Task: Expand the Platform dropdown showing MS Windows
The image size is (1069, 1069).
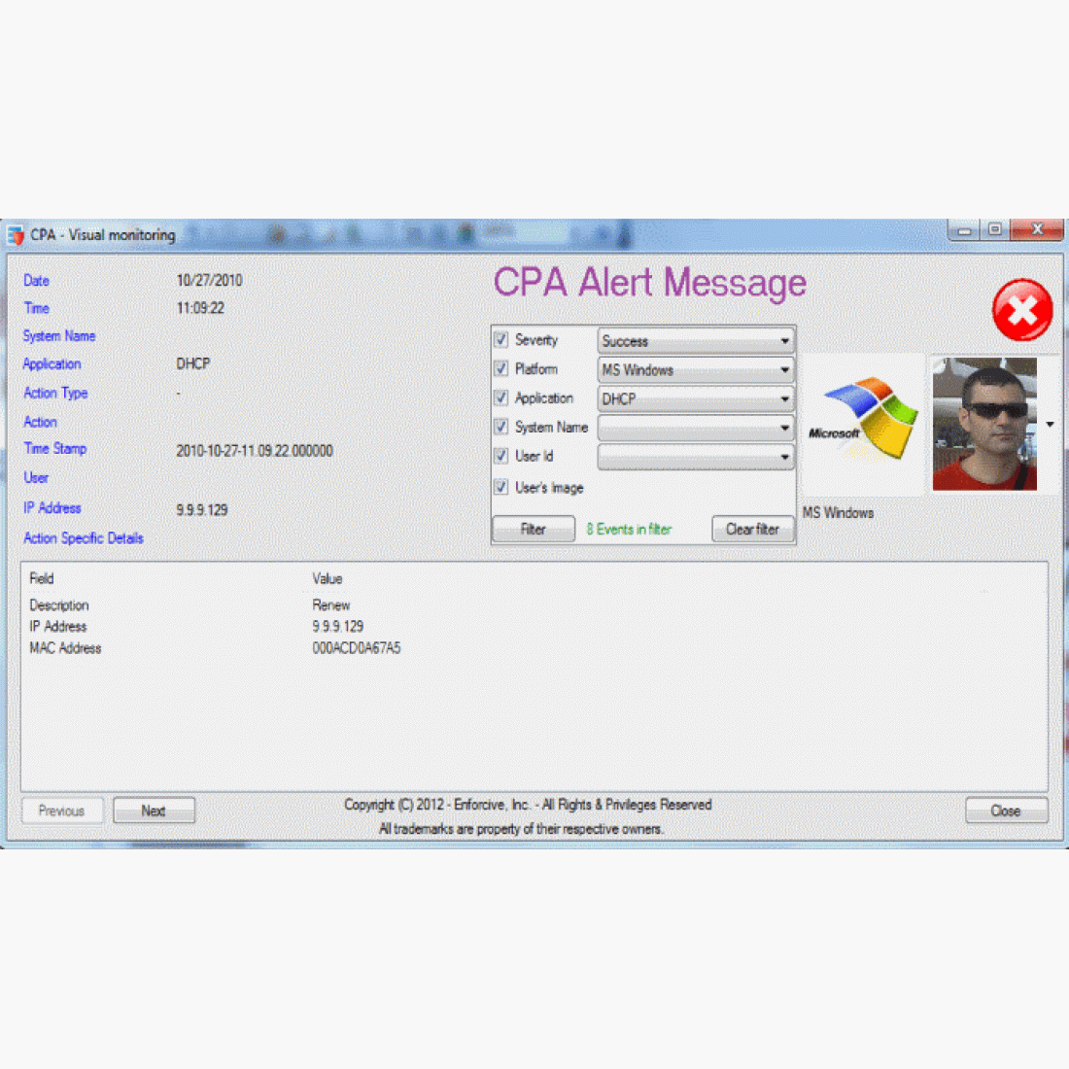Action: point(696,370)
